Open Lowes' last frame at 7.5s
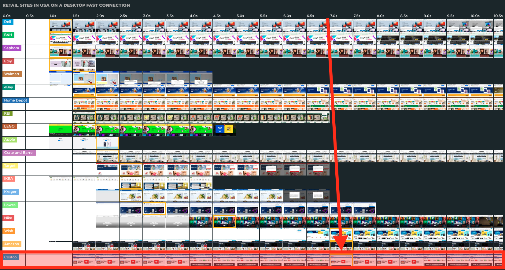 [365, 209]
